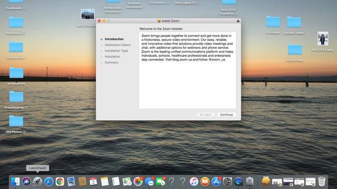Image resolution: width=337 pixels, height=189 pixels.
Task: Click 'Welcome to the Zoom Installer' heading
Action: (161, 29)
